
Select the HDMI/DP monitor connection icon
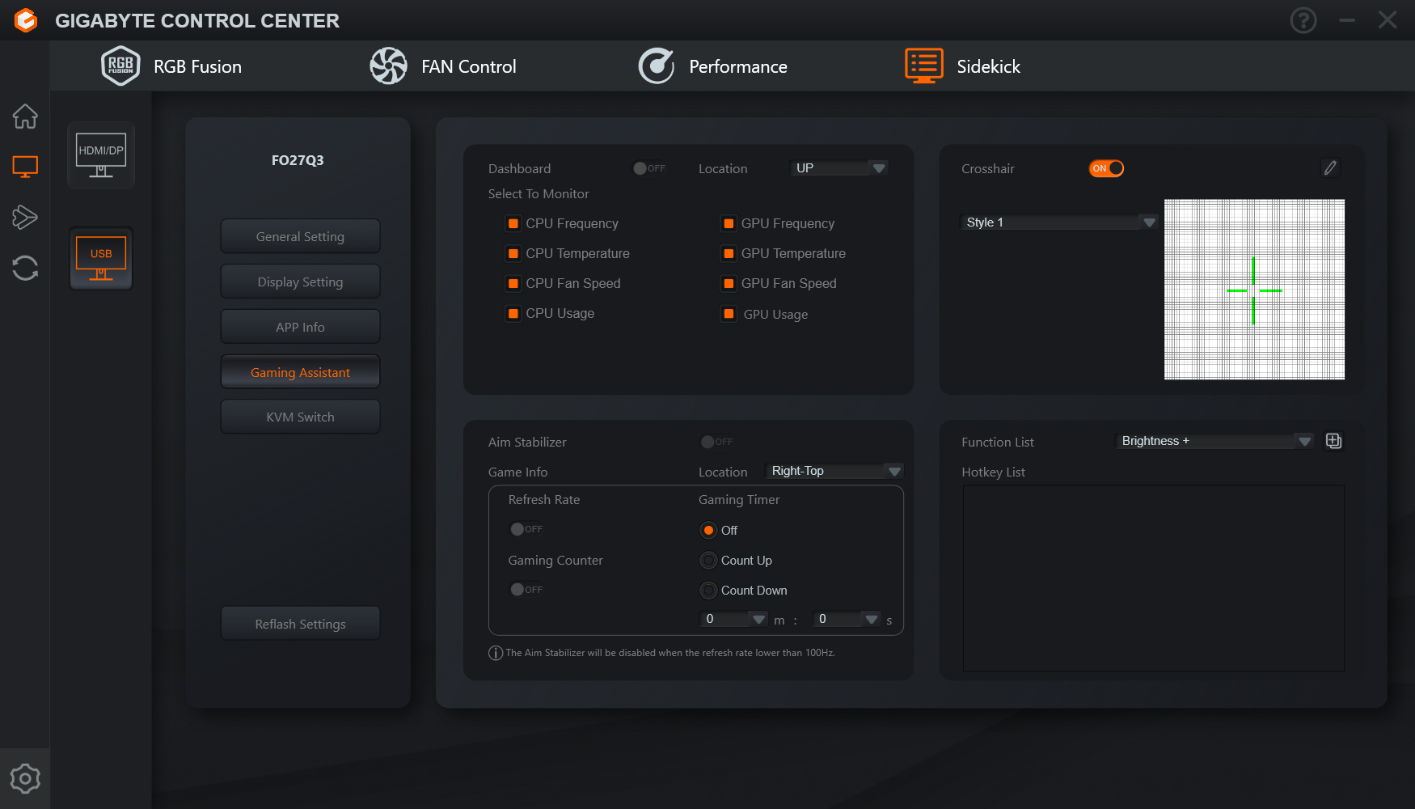coord(101,155)
